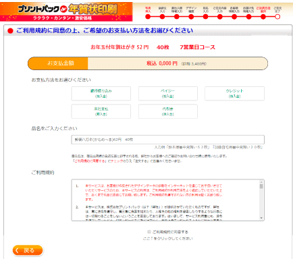Screen dimensions: 293x259
Task: Check ご利用規約に同意する agreement checkbox
Action: [x=149, y=232]
